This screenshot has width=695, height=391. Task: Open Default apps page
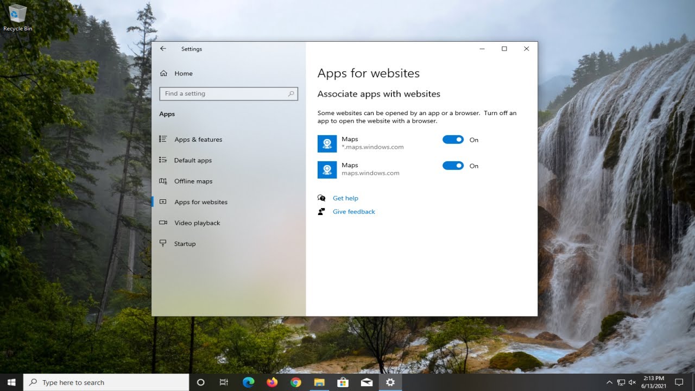(x=193, y=160)
